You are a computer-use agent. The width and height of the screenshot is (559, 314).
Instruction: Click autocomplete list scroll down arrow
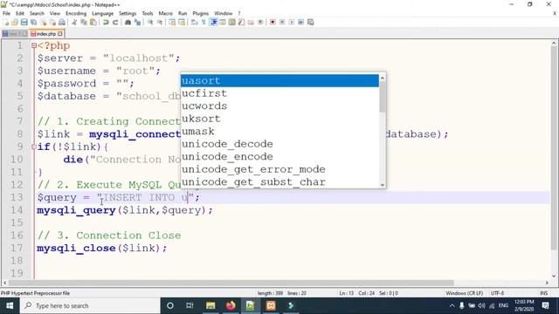(383, 184)
